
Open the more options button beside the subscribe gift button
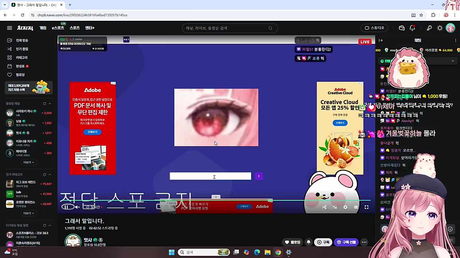(364, 242)
